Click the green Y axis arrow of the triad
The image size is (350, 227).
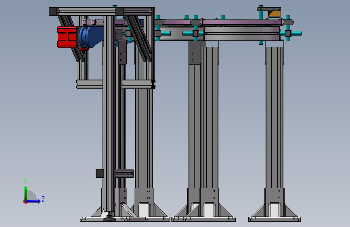(x=26, y=193)
